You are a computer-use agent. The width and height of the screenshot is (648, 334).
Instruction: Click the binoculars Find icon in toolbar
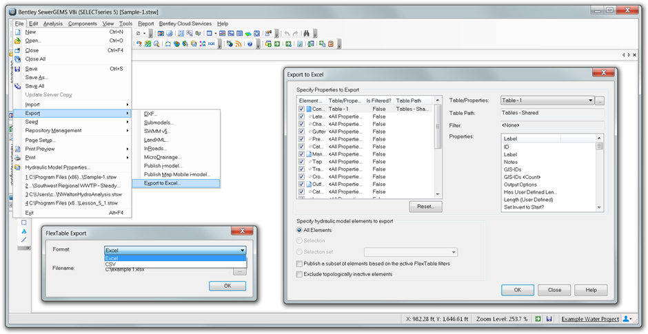(306, 34)
